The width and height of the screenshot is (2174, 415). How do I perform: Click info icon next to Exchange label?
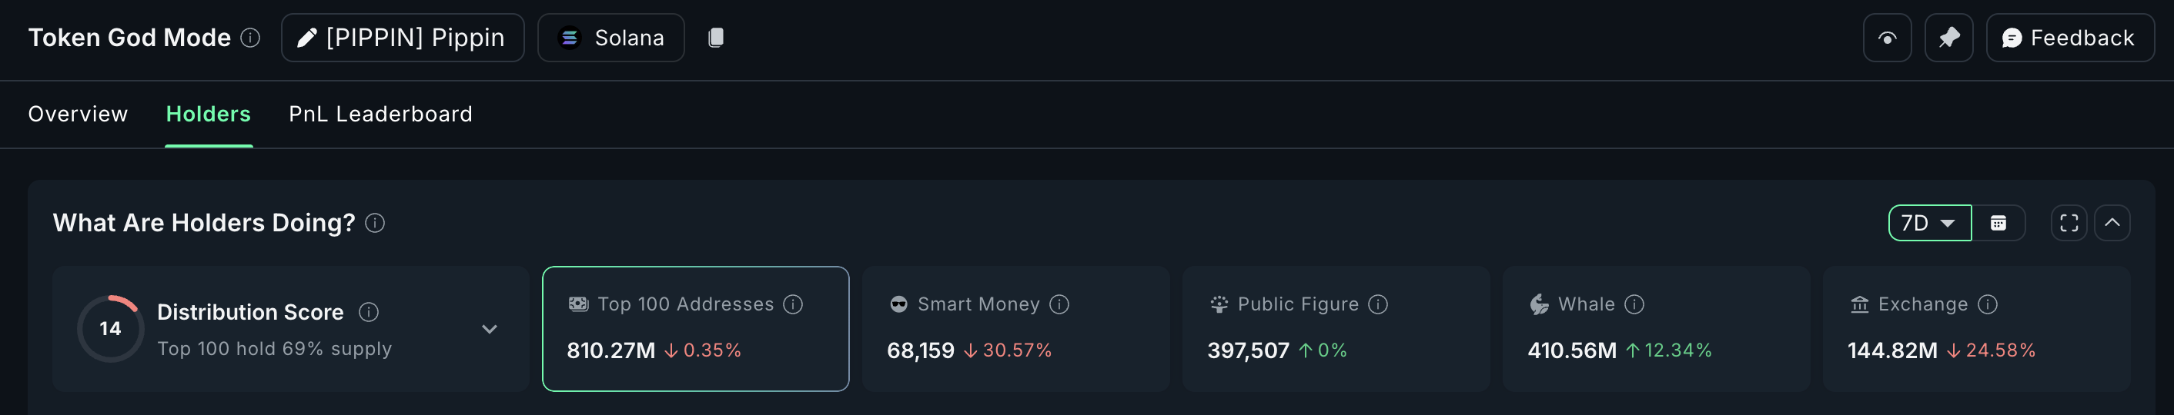(x=1988, y=305)
